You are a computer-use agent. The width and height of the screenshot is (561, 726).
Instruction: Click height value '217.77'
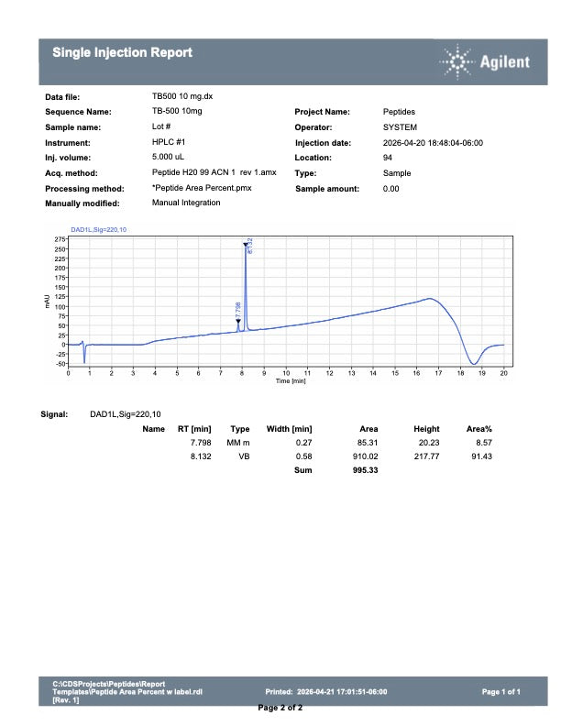pos(426,456)
